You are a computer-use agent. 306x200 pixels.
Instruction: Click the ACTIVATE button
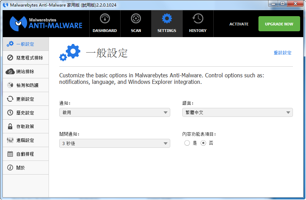pyautogui.click(x=239, y=24)
